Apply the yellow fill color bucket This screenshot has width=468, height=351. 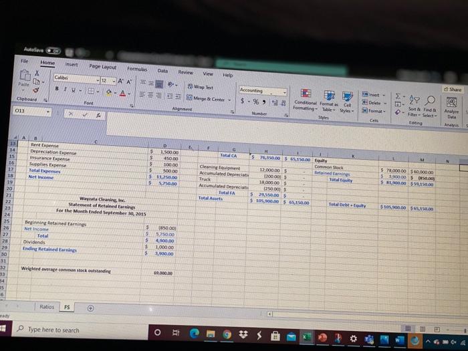coord(109,92)
